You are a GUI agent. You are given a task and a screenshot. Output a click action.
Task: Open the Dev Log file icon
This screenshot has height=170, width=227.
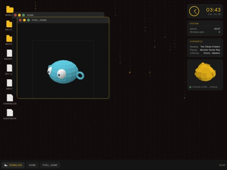pyautogui.click(x=9, y=68)
